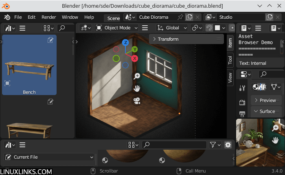Image resolution: width=285 pixels, height=175 pixels.
Task: Open the text editor hamburger menu
Action: [x=258, y=28]
